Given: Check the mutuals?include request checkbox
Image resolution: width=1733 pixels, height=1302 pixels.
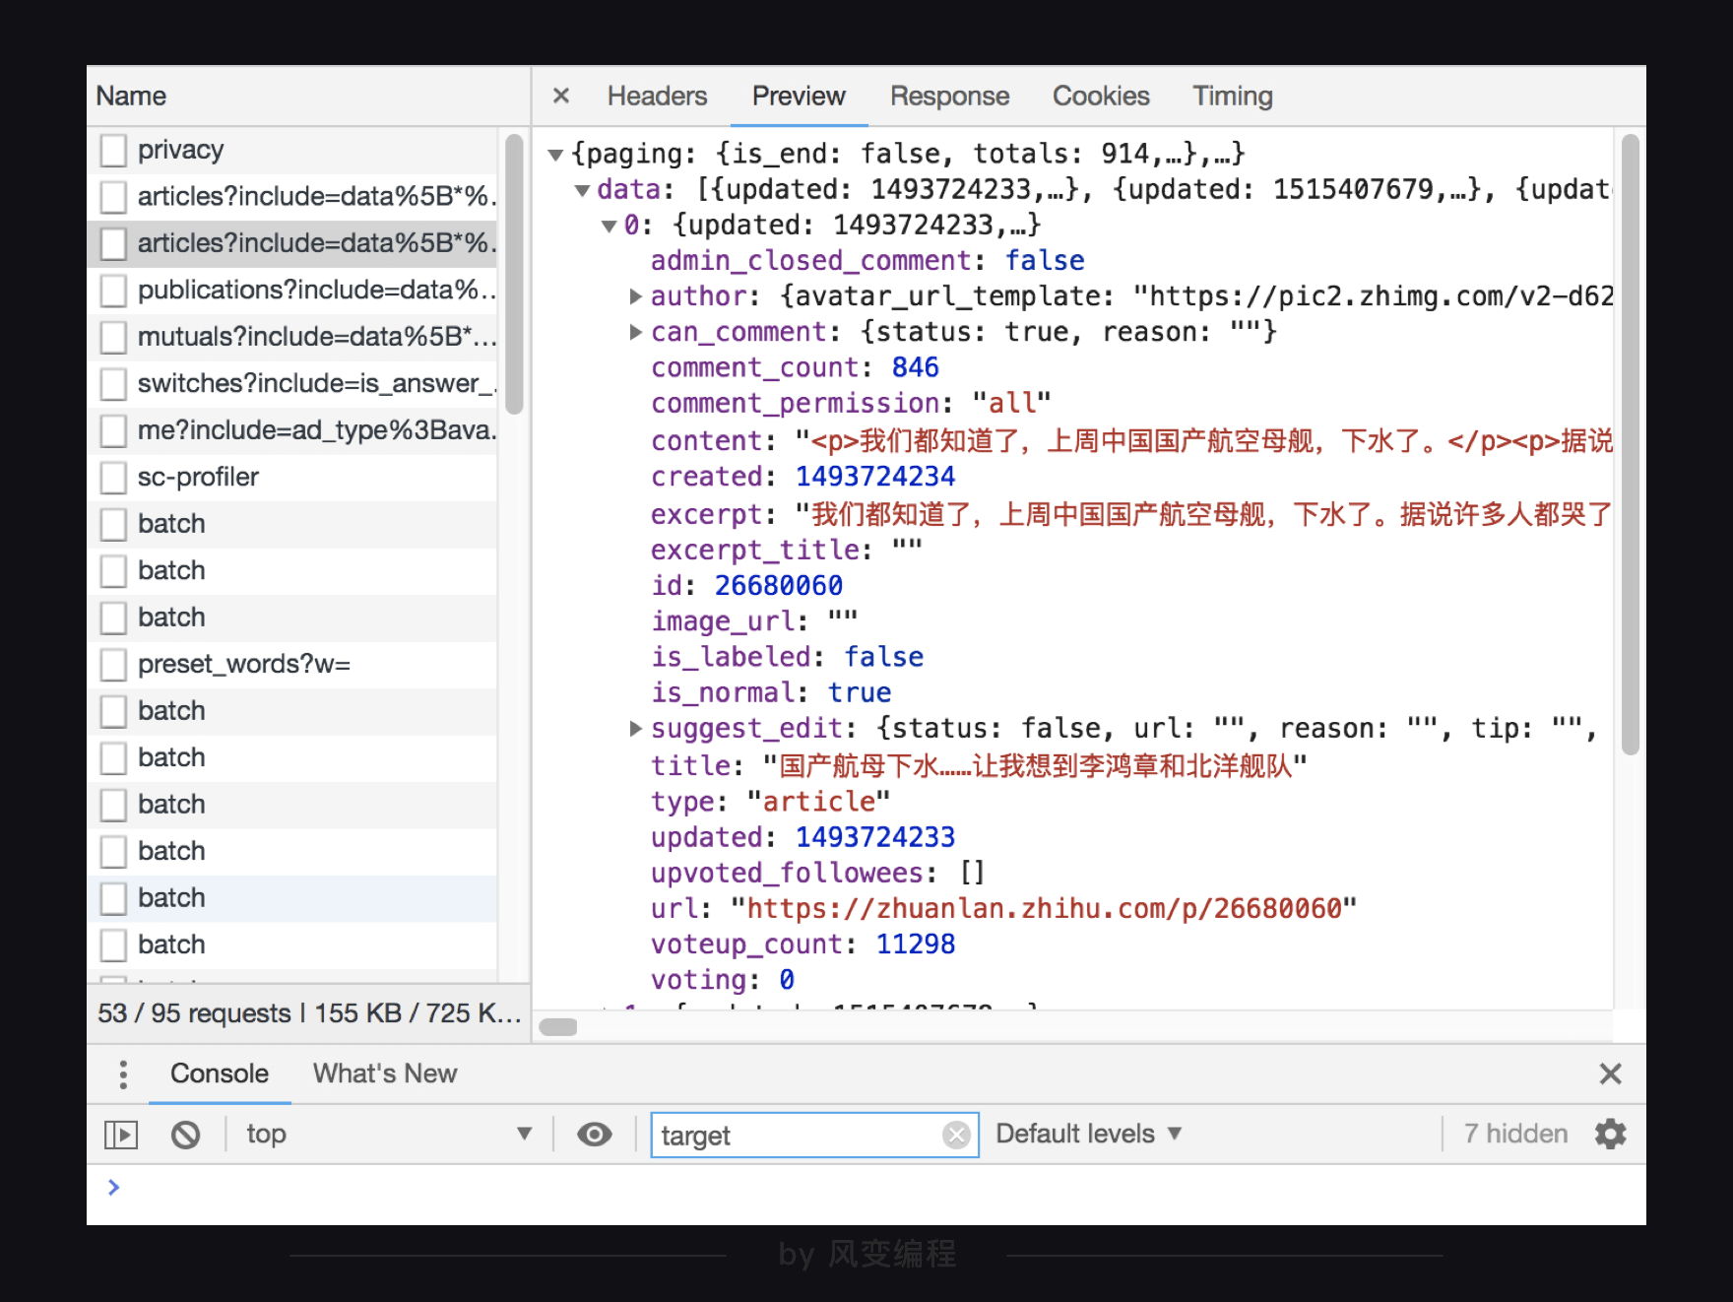Looking at the screenshot, I should [114, 337].
